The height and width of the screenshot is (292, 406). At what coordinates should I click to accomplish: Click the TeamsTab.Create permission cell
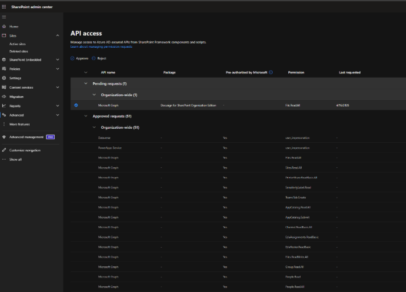(x=295, y=198)
